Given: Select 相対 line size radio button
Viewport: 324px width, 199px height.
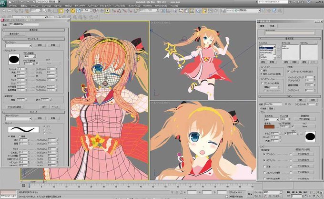Looking at the screenshot, I should (262, 74).
